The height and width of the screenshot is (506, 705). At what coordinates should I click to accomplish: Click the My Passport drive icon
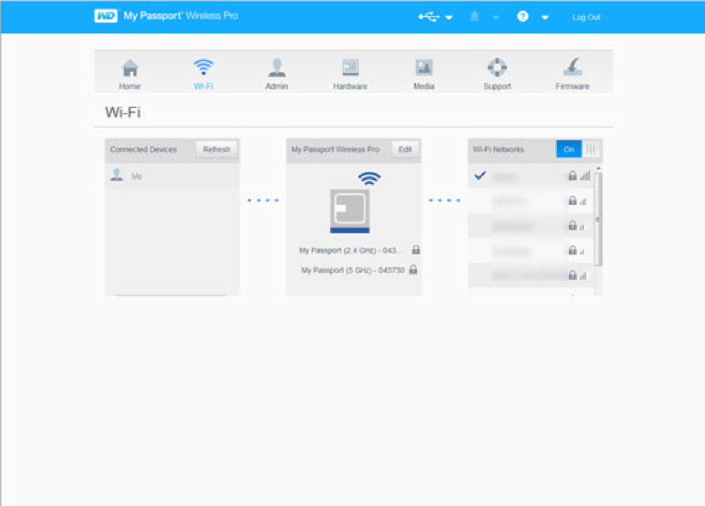[350, 211]
